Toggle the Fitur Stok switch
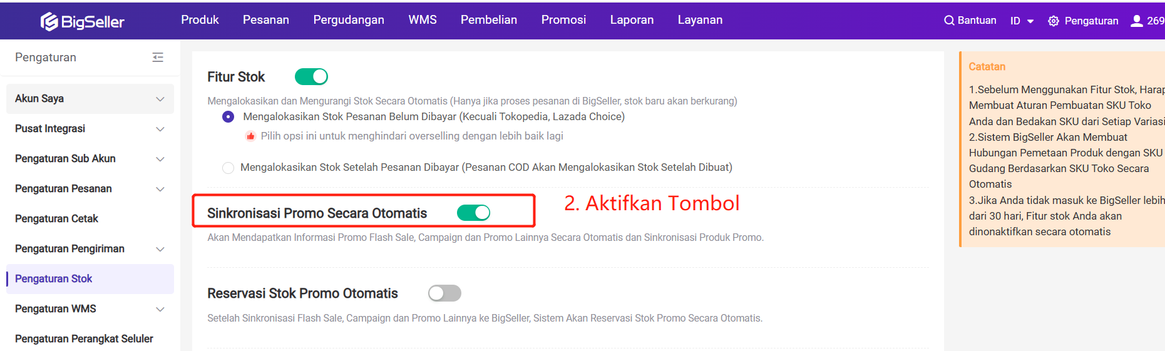 [x=311, y=77]
